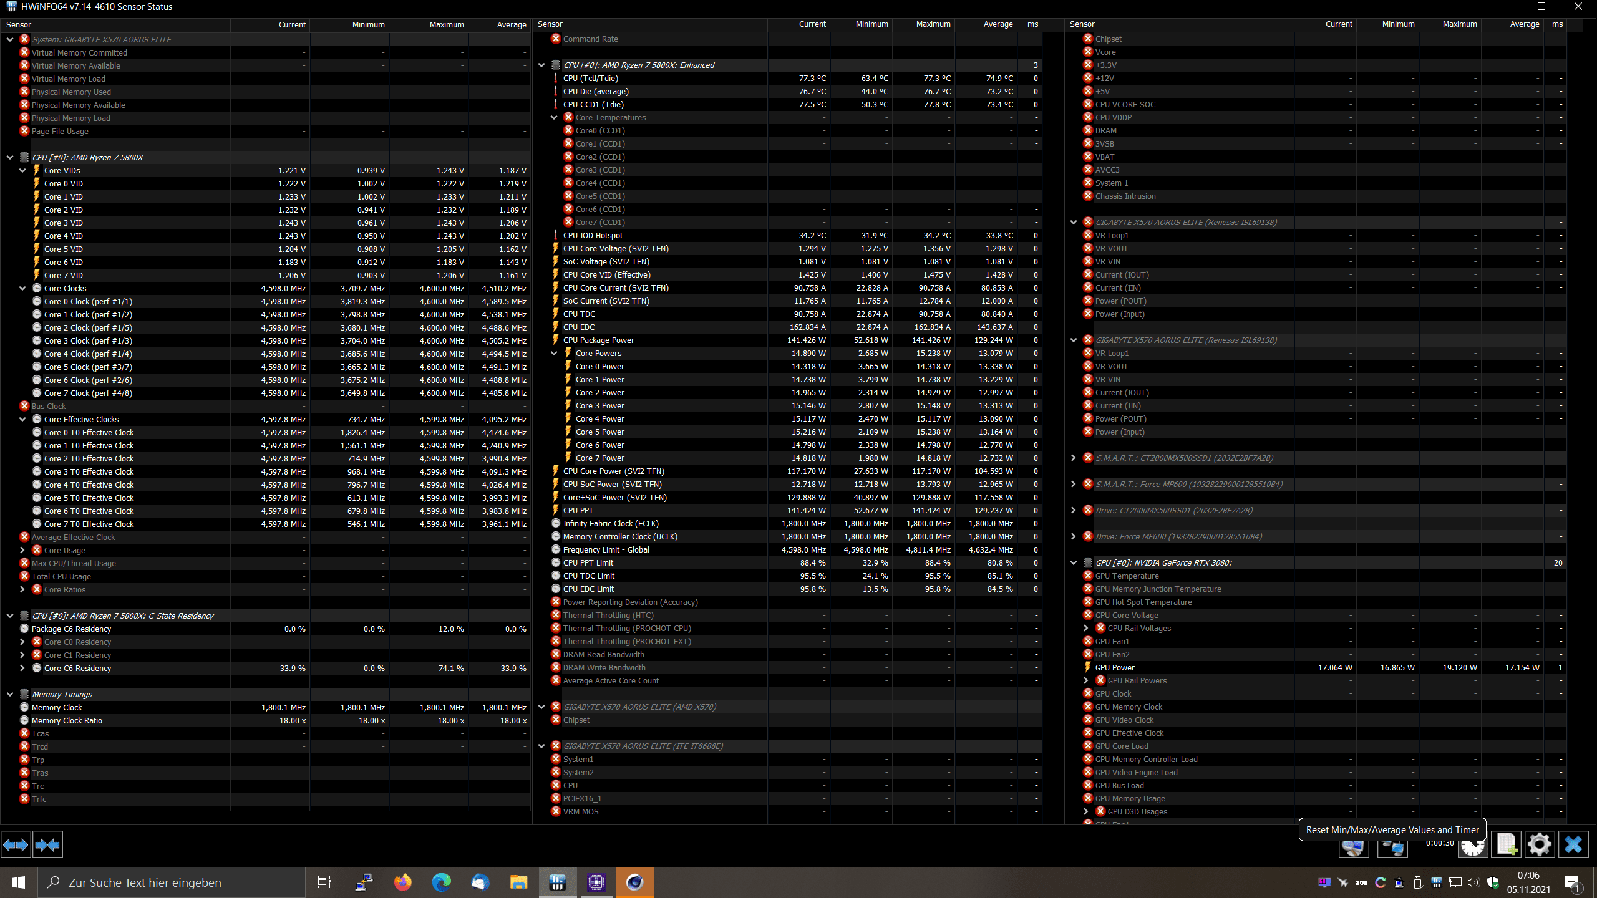
Task: Click the red X icon beside GPU Temperature
Action: click(1088, 576)
